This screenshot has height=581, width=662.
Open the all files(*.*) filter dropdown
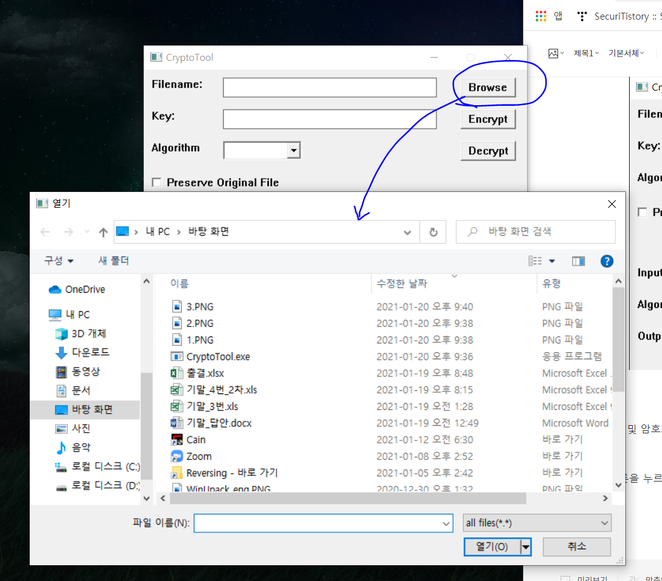point(537,523)
